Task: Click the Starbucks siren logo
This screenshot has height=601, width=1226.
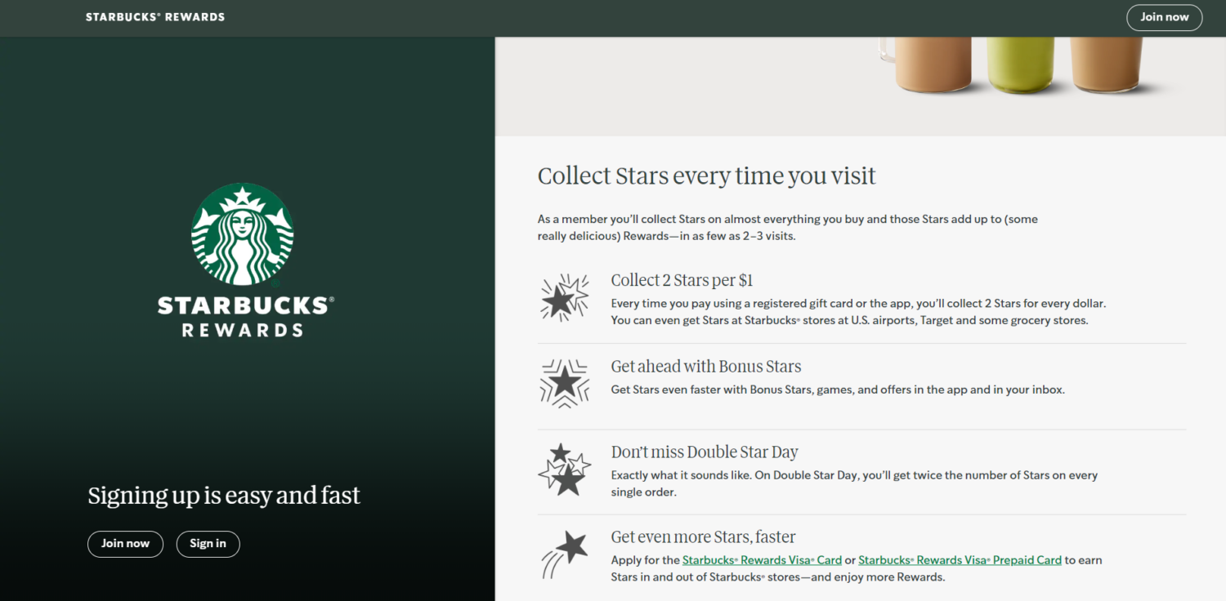Action: tap(242, 234)
